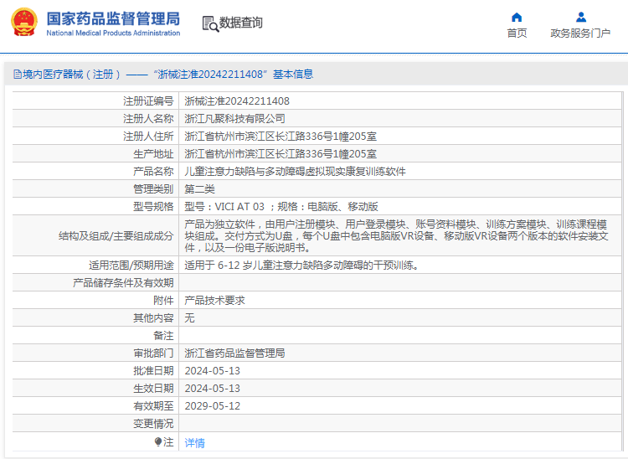Select model spec value VICI AT 03
This screenshot has height=459, width=628.
[x=239, y=207]
